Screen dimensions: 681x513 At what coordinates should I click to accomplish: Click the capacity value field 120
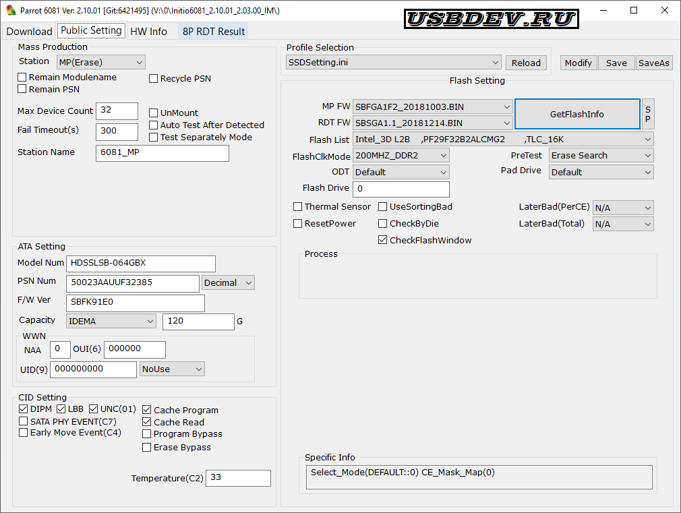(x=198, y=322)
